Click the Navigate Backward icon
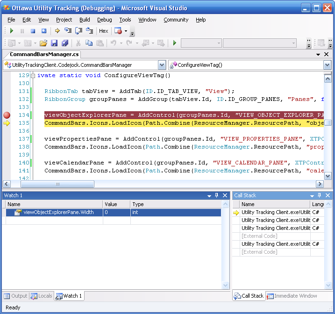 point(146,43)
